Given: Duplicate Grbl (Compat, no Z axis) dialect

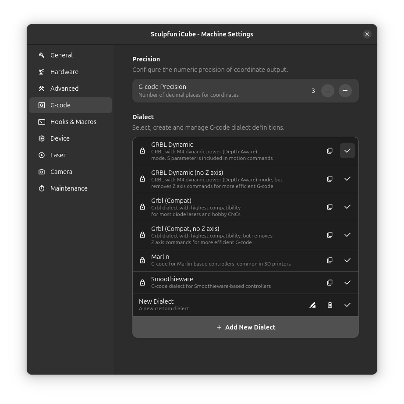Looking at the screenshot, I should [x=330, y=235].
